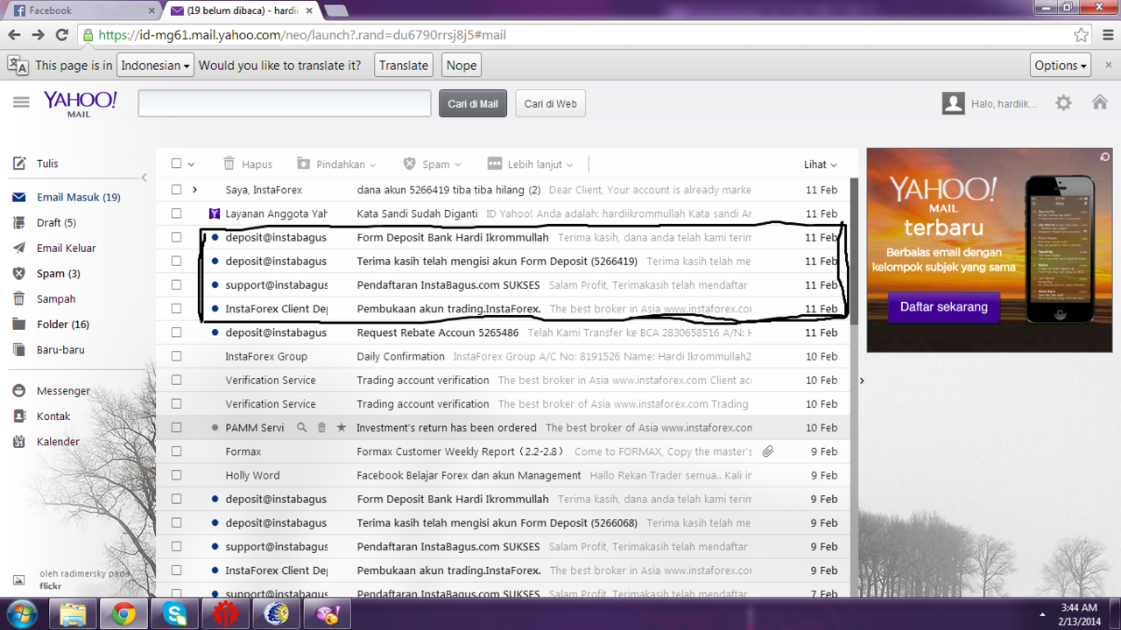Image resolution: width=1121 pixels, height=630 pixels.
Task: Open the Yahoo hamburger menu icon
Action: tap(21, 102)
